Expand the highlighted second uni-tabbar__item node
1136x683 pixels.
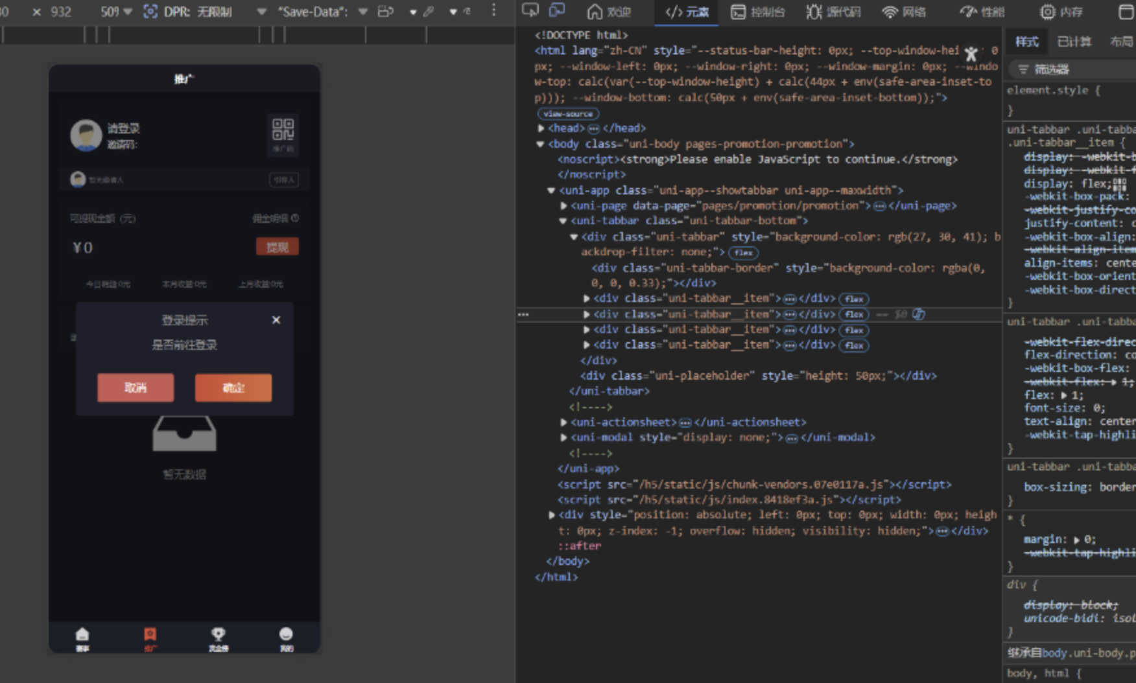586,314
